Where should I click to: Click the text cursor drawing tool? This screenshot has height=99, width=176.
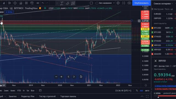pos(62,3)
